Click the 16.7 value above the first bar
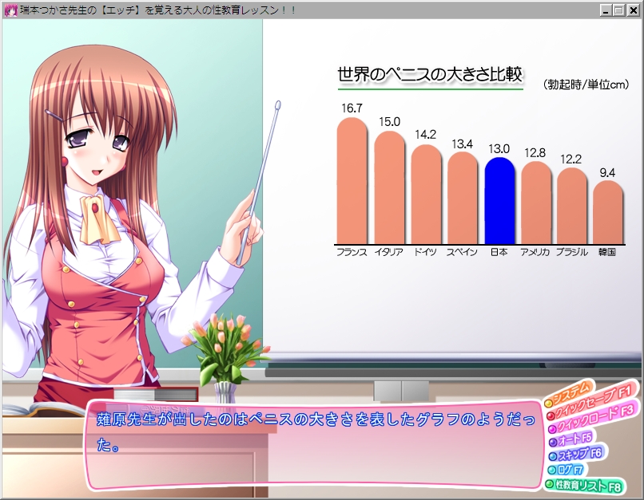 [x=352, y=108]
